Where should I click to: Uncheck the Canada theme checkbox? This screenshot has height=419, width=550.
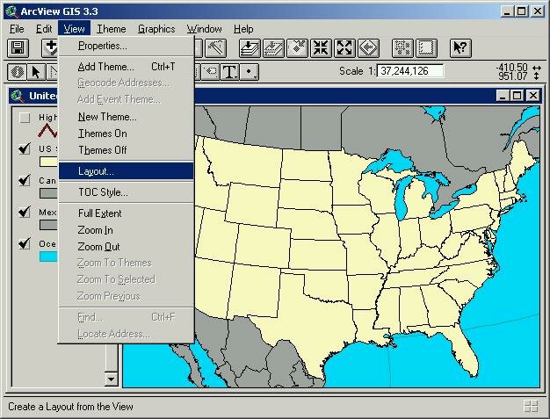(x=25, y=181)
